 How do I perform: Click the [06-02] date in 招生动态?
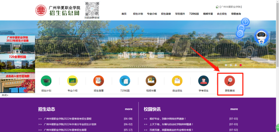click(128, 124)
